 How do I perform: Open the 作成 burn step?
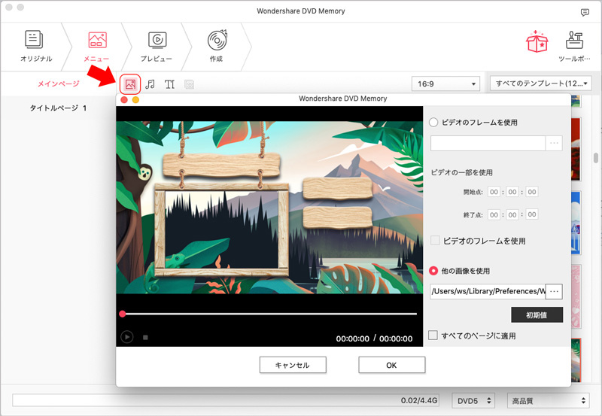click(x=217, y=47)
